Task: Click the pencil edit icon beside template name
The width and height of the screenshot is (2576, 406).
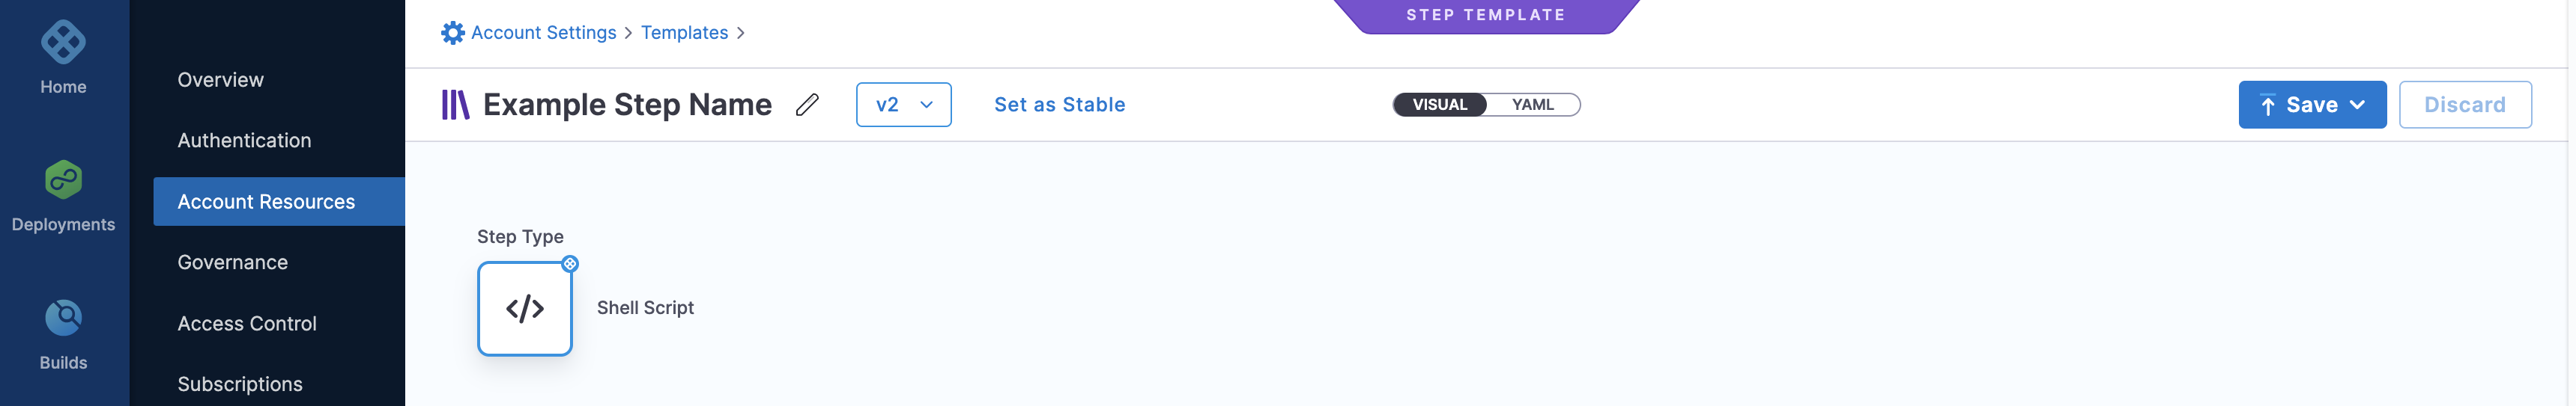Action: pos(807,105)
